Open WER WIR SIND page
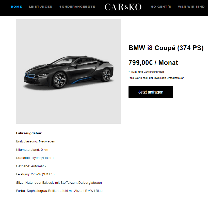This screenshot has height=203, width=208. (191, 7)
